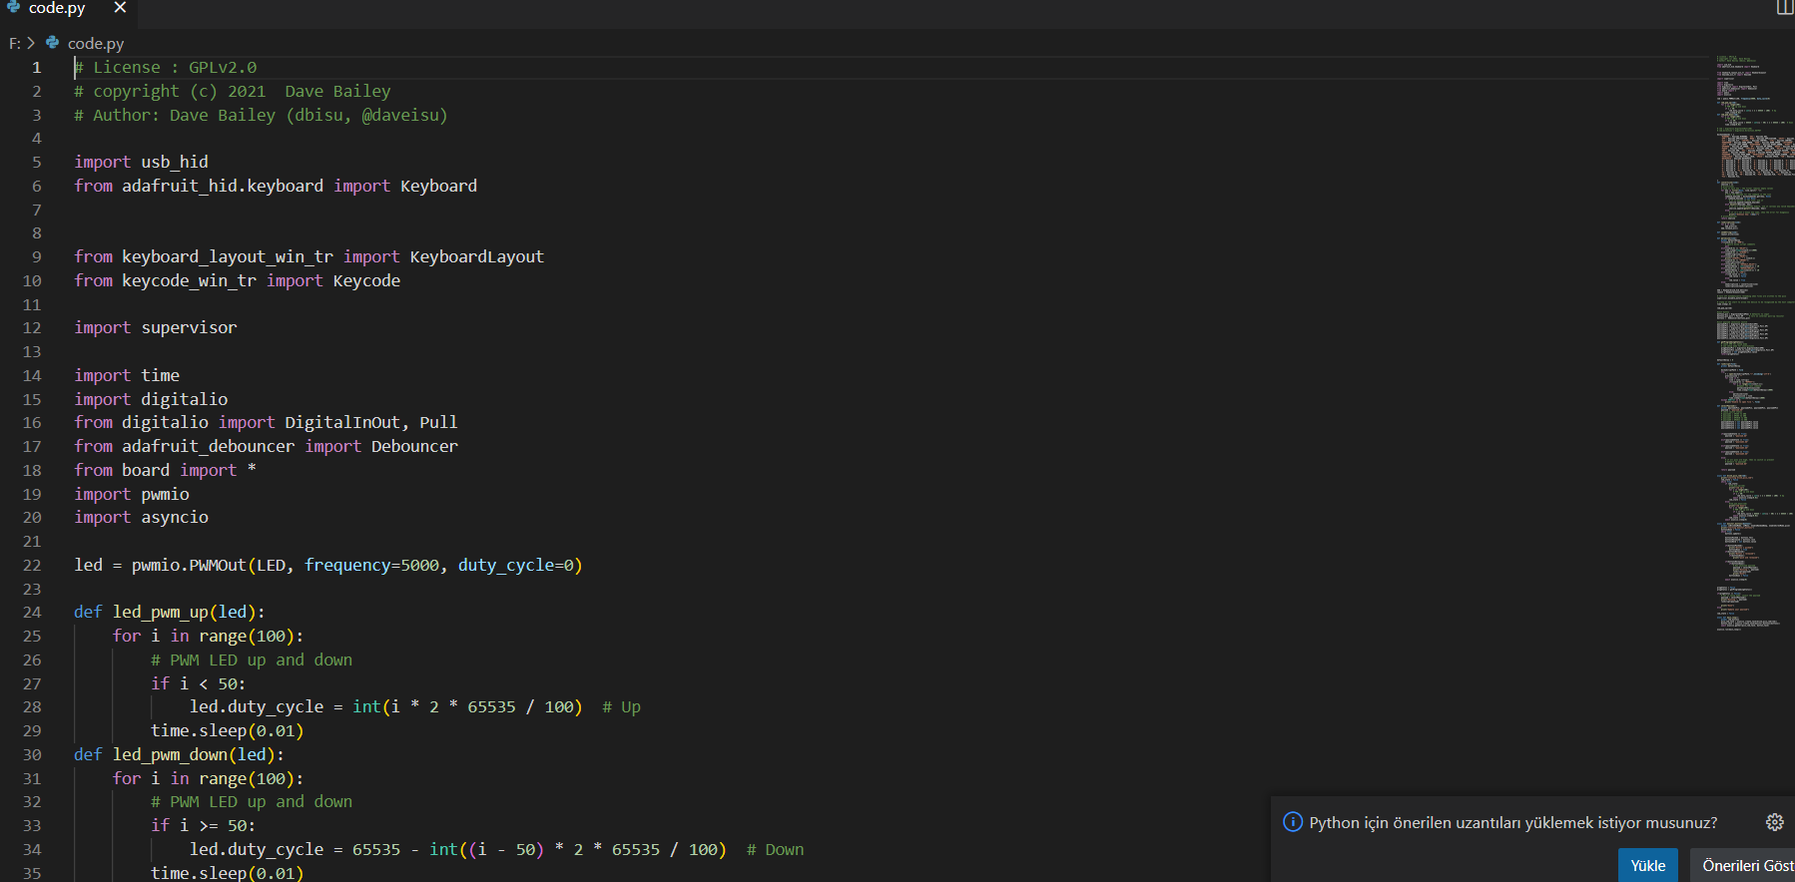This screenshot has height=882, width=1795.
Task: Open the notification gear settings icon
Action: click(1774, 822)
